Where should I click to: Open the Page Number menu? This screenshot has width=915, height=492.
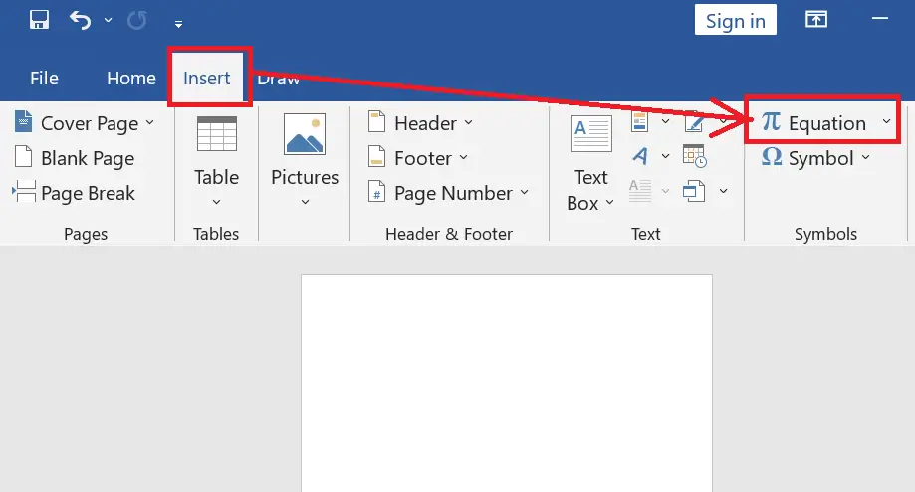pyautogui.click(x=448, y=193)
